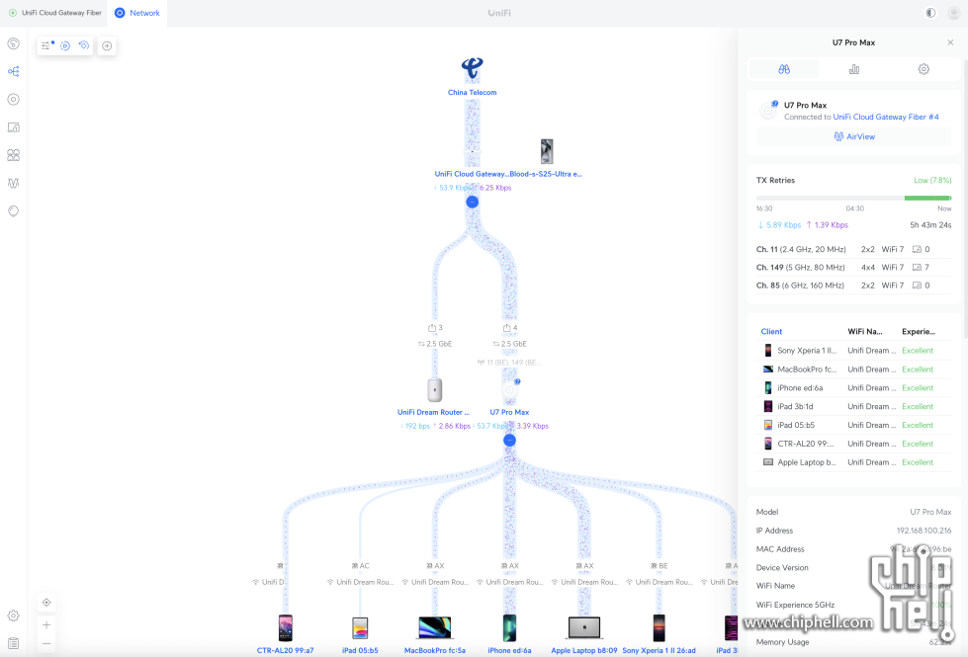Sort client list by Experience column

[x=919, y=331]
